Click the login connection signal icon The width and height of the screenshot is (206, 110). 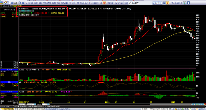click(183, 109)
